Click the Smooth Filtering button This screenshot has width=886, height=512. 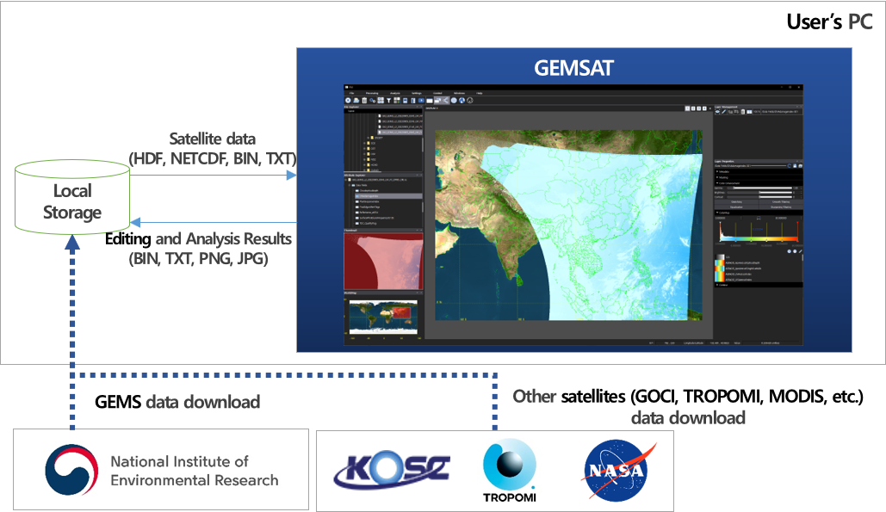(781, 202)
